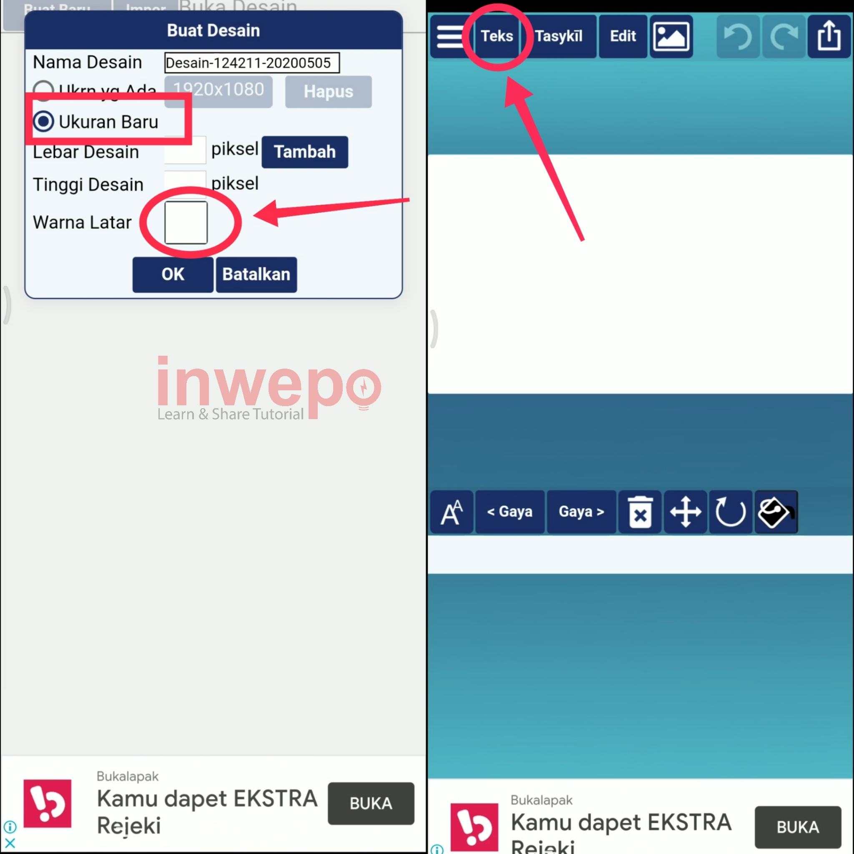Screen dimensions: 854x854
Task: Click the Batalkan button to cancel
Action: [255, 274]
